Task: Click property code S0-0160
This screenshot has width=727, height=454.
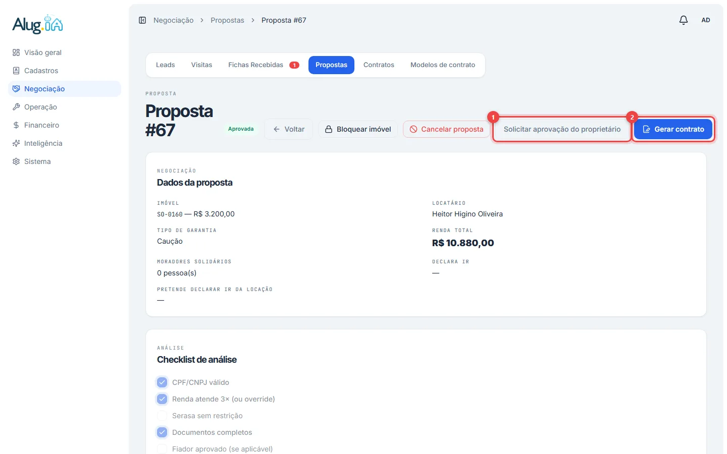Action: 170,214
